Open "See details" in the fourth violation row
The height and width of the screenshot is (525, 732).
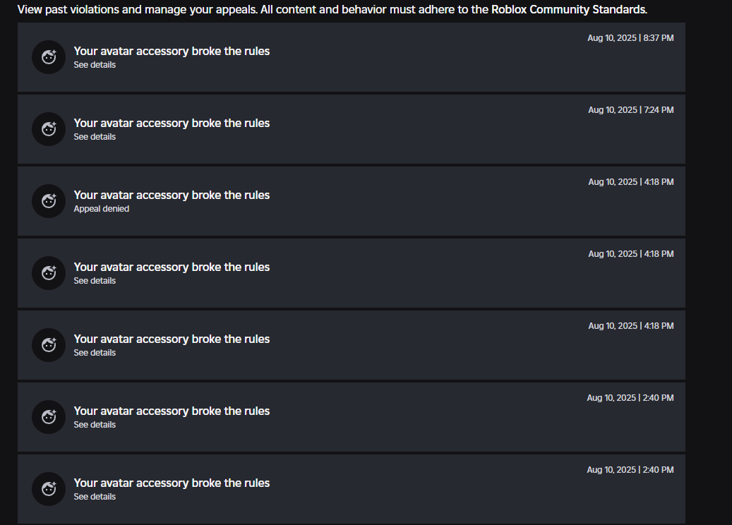(95, 281)
